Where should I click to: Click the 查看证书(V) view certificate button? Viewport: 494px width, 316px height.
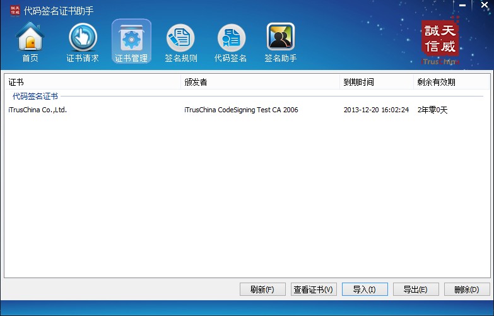314,290
